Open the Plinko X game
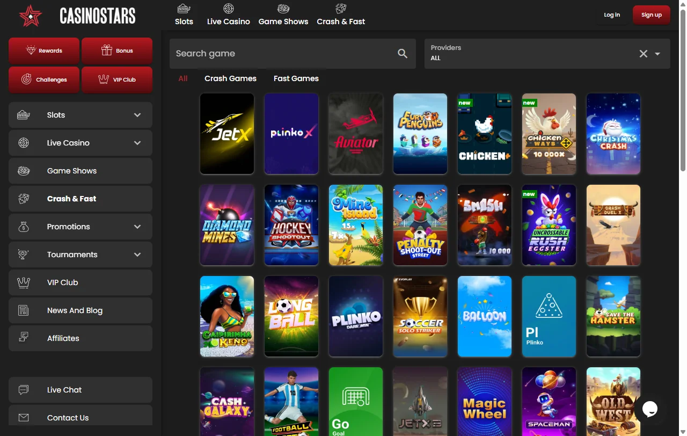 pyautogui.click(x=291, y=134)
